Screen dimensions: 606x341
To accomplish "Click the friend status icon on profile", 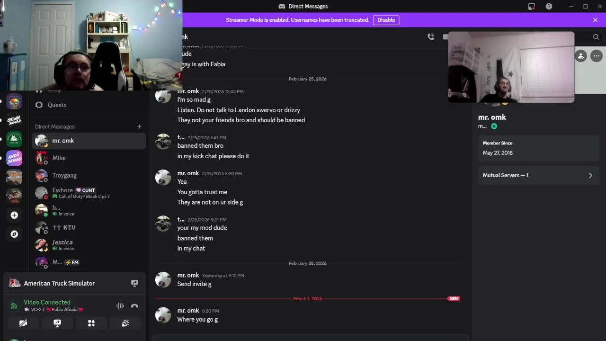I will click(x=581, y=56).
